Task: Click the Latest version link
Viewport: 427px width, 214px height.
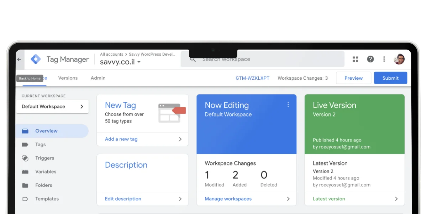Action: (x=329, y=199)
